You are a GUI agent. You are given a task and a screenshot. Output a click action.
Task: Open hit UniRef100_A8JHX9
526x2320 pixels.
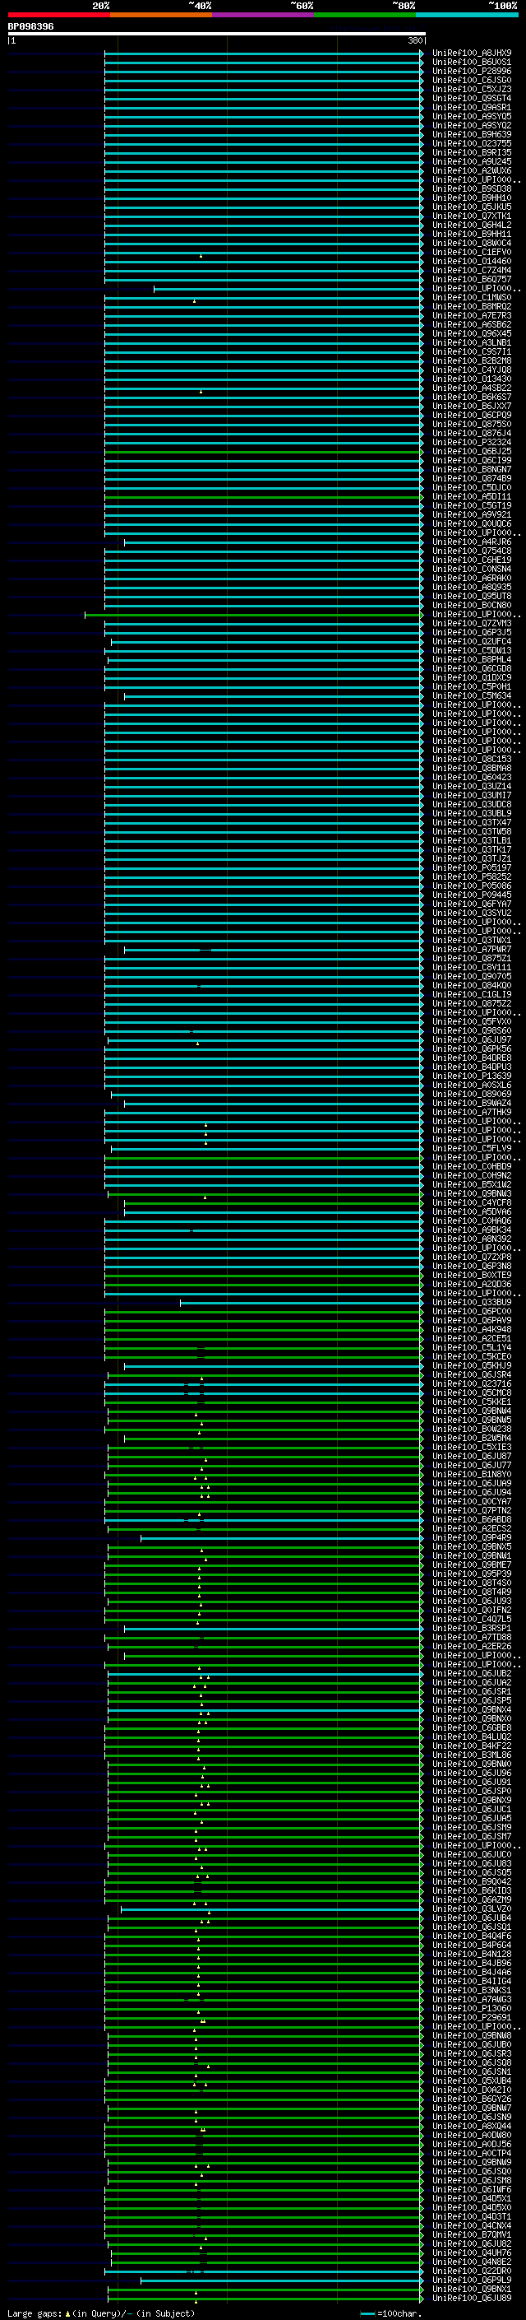472,53
